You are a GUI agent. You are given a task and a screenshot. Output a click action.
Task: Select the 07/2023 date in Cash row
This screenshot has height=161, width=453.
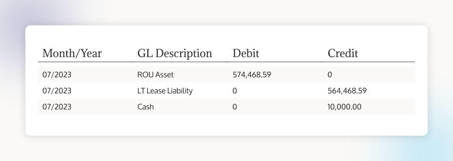[x=57, y=107]
